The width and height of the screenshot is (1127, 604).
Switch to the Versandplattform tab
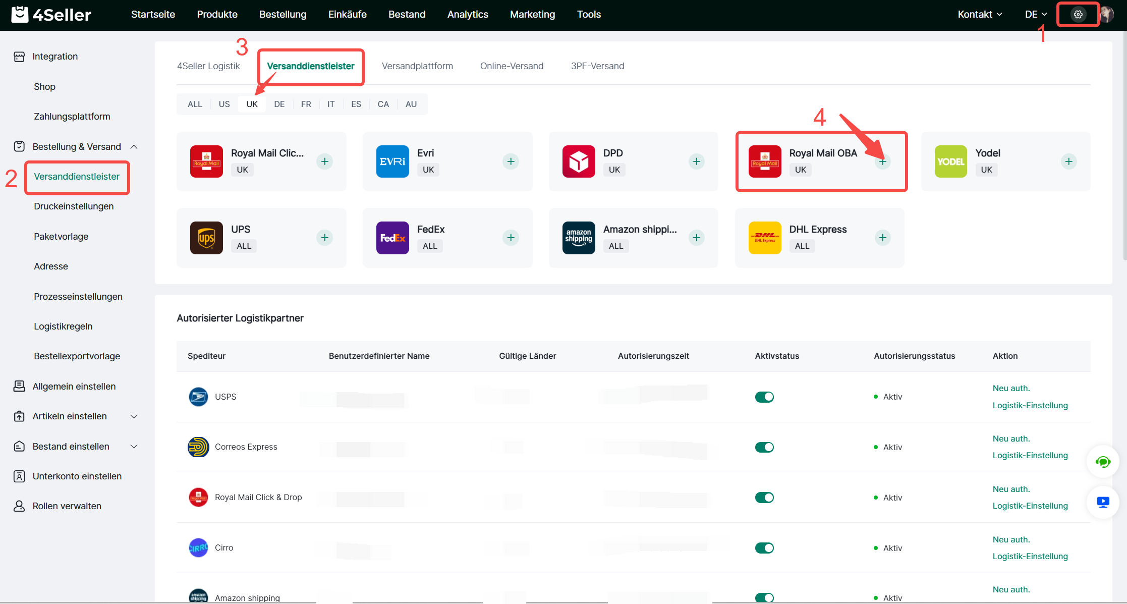click(417, 66)
